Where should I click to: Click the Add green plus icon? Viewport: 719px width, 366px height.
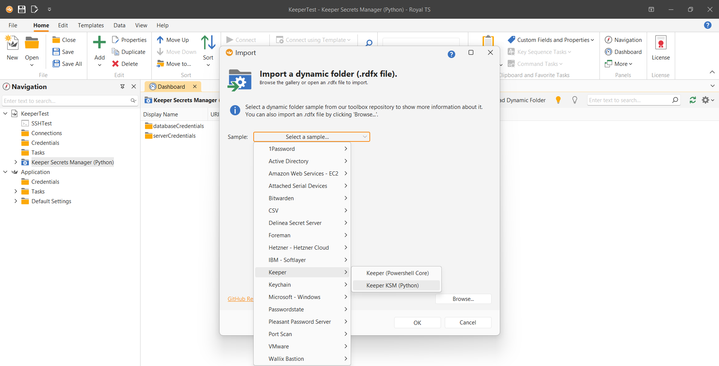coord(99,43)
